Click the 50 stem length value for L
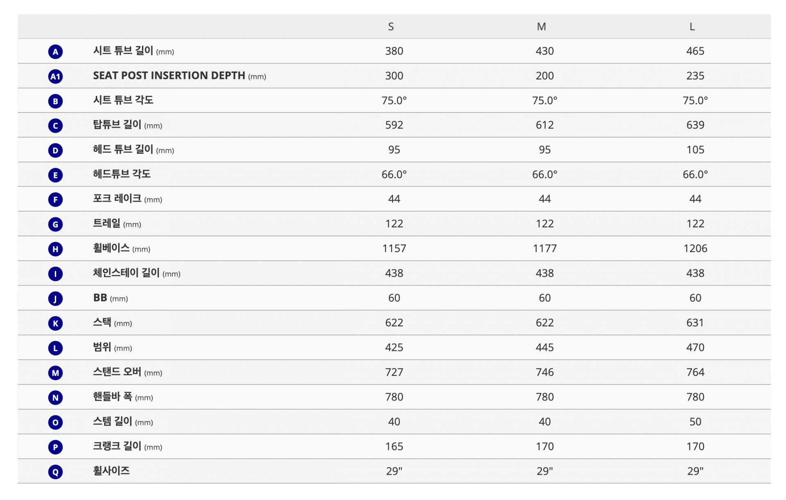This screenshot has width=786, height=500. [696, 422]
